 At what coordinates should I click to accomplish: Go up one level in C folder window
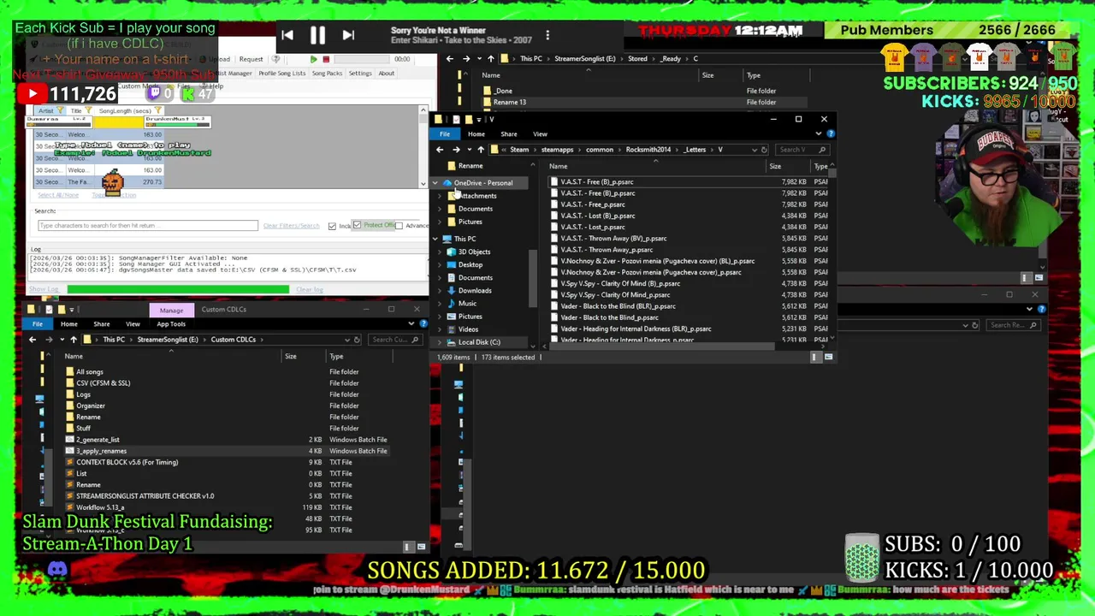[x=491, y=58]
